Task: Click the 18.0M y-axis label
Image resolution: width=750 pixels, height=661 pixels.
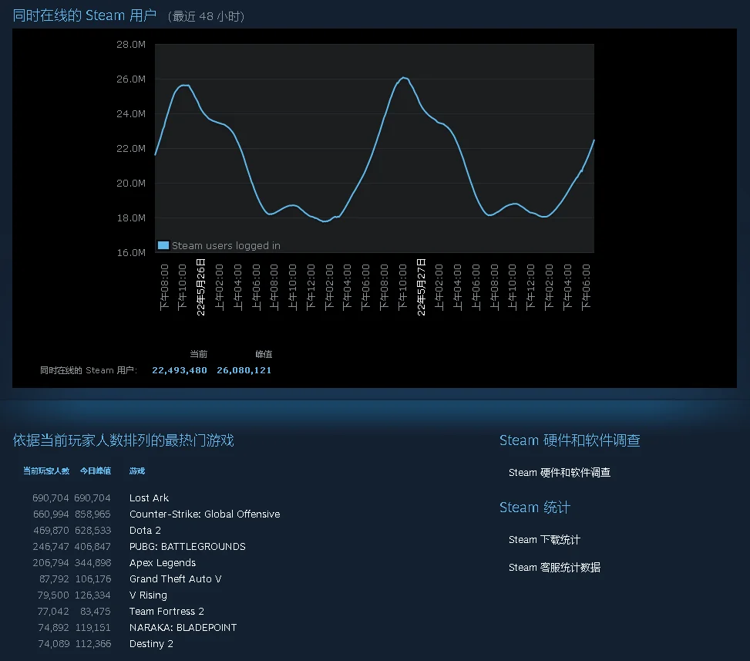Action: coord(131,218)
